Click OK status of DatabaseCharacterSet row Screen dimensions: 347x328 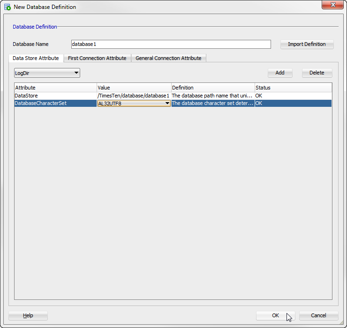[x=293, y=103]
